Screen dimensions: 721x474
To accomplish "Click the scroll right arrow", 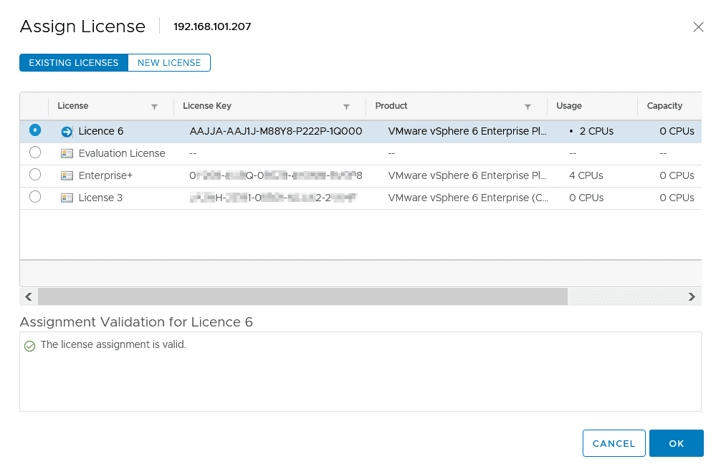I will point(692,296).
